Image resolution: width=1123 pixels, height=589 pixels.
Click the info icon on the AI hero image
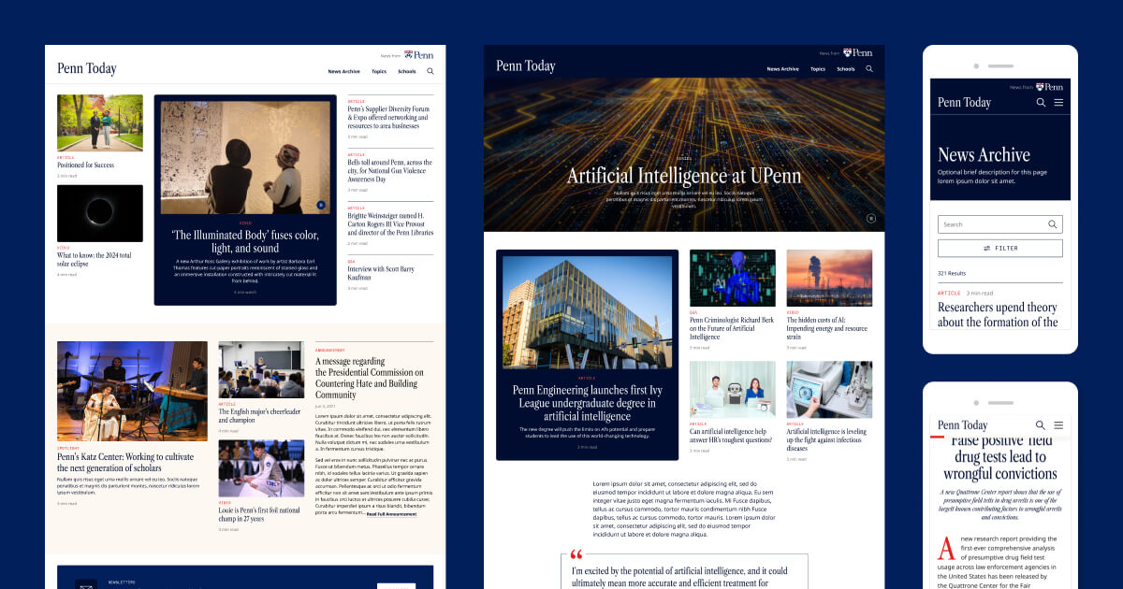871,218
